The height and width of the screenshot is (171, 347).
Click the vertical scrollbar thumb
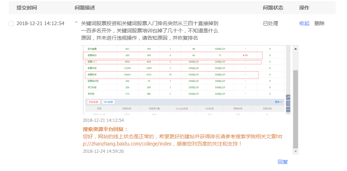coord(295,109)
